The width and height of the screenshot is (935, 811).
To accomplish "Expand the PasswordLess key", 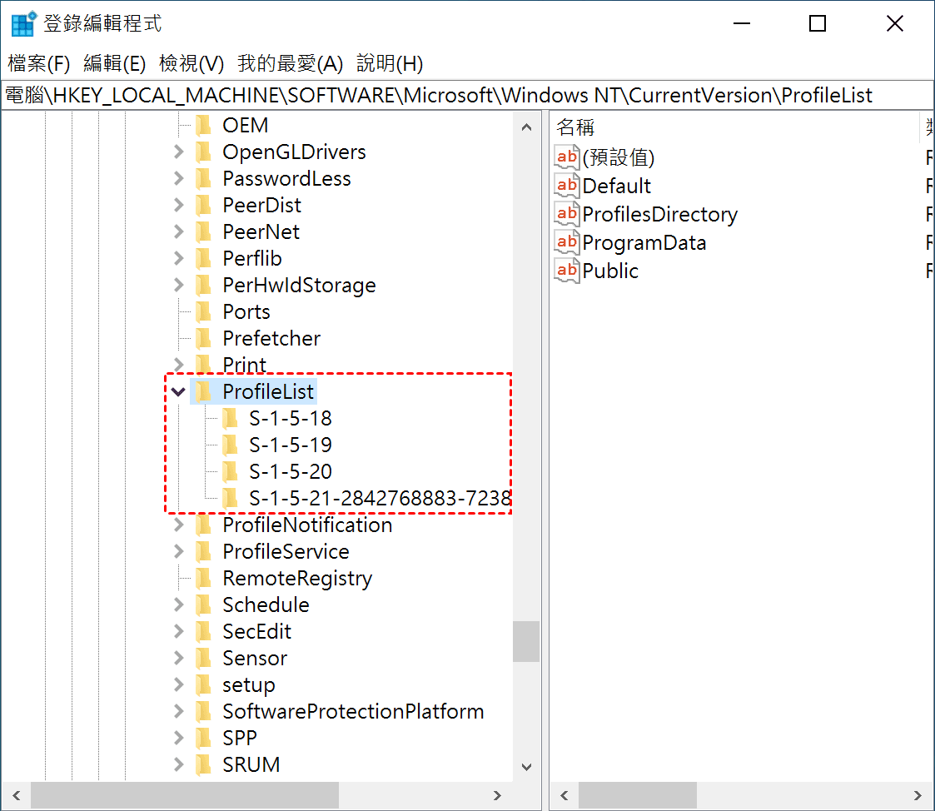I will 178,178.
